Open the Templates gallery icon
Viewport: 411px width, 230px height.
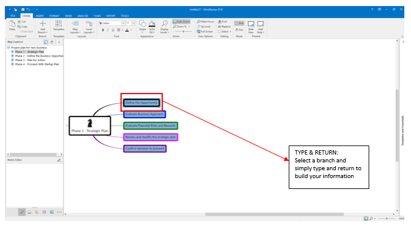[59, 24]
